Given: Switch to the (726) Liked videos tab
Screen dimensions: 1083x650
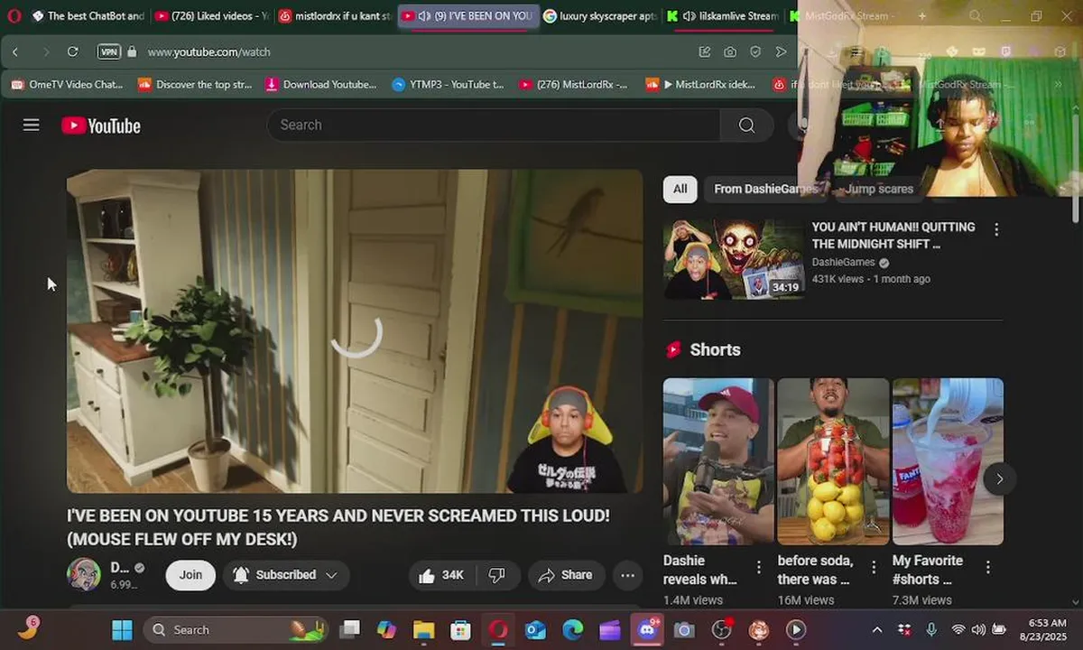Looking at the screenshot, I should 211,16.
